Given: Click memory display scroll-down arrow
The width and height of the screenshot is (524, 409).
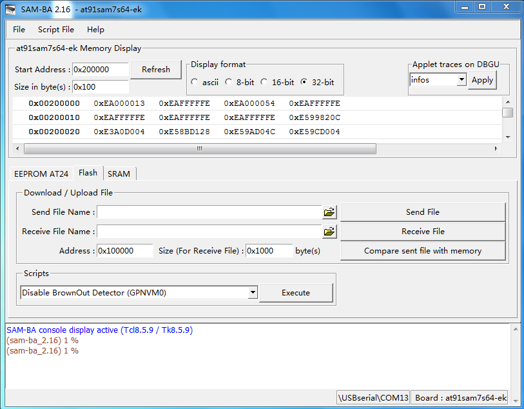Looking at the screenshot, I should pyautogui.click(x=508, y=137).
